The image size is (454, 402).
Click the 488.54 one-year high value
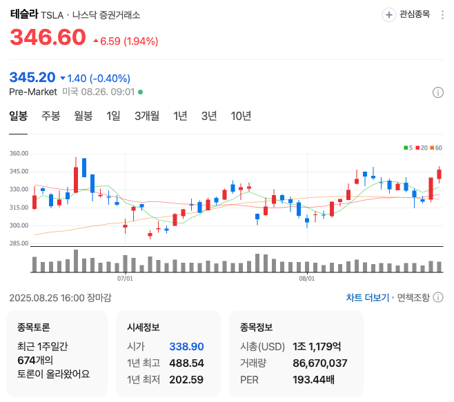(186, 363)
